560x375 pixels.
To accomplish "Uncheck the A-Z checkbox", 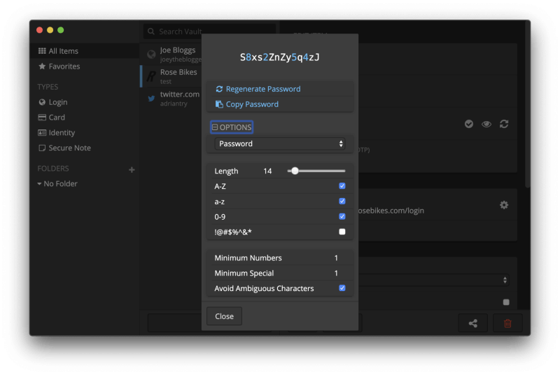I will pyautogui.click(x=342, y=186).
